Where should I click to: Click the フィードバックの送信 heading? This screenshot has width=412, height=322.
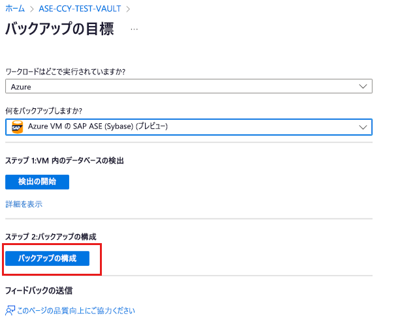click(39, 291)
